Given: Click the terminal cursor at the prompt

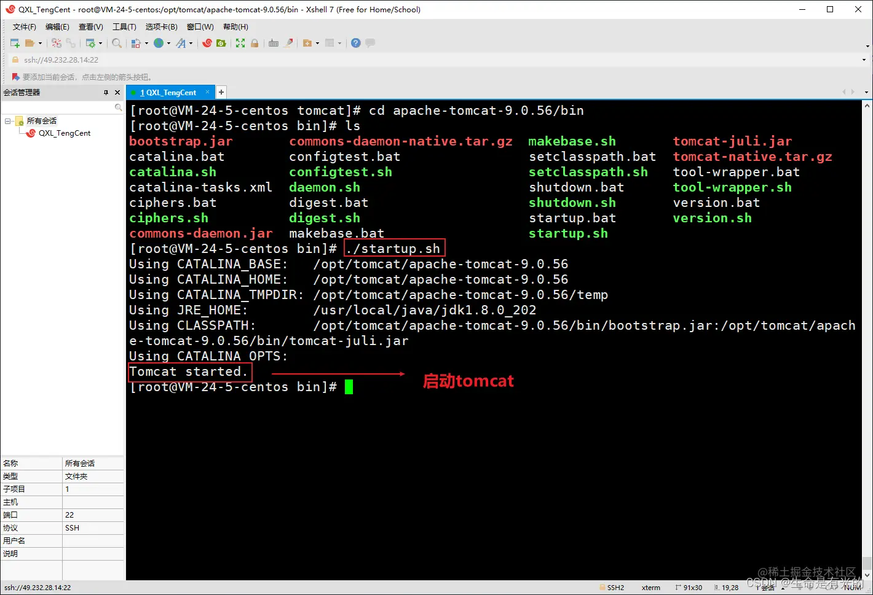Looking at the screenshot, I should point(349,387).
